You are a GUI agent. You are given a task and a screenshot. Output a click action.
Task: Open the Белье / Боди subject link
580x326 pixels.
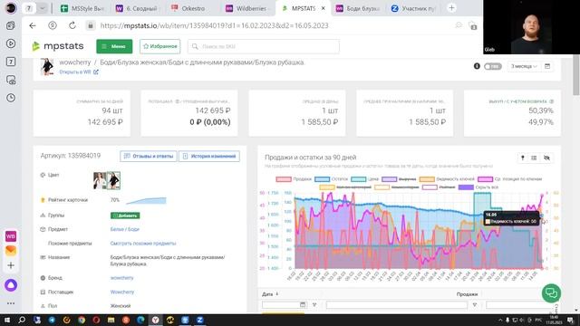tap(125, 229)
